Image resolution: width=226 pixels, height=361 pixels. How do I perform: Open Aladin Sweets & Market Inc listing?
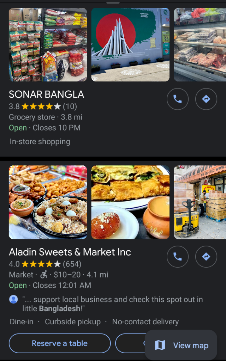[70, 252]
